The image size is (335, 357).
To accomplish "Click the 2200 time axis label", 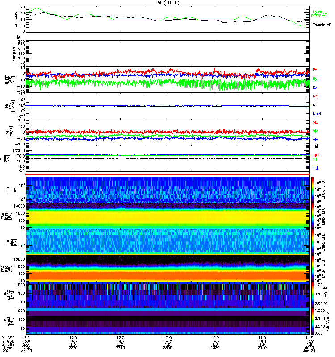I will (x=25, y=348).
